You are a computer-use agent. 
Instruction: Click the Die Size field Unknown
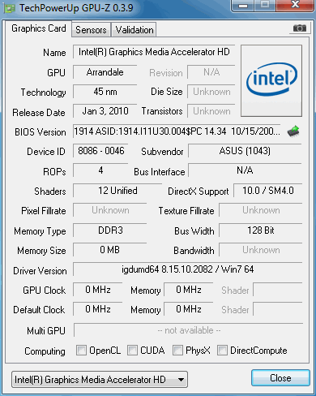tap(211, 92)
